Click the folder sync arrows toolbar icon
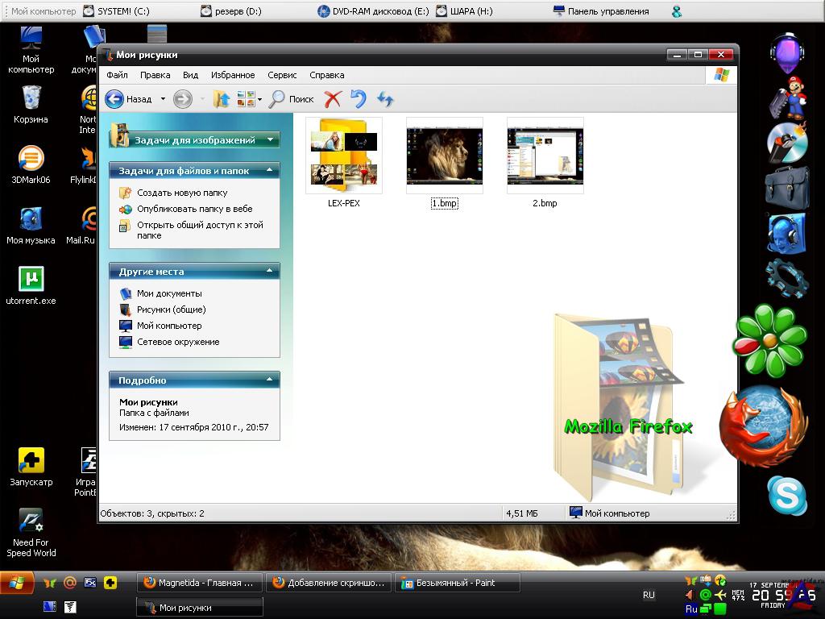The width and height of the screenshot is (825, 619). (386, 99)
